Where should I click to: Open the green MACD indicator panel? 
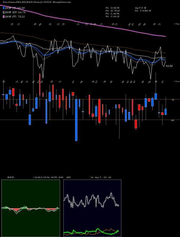pos(31,208)
